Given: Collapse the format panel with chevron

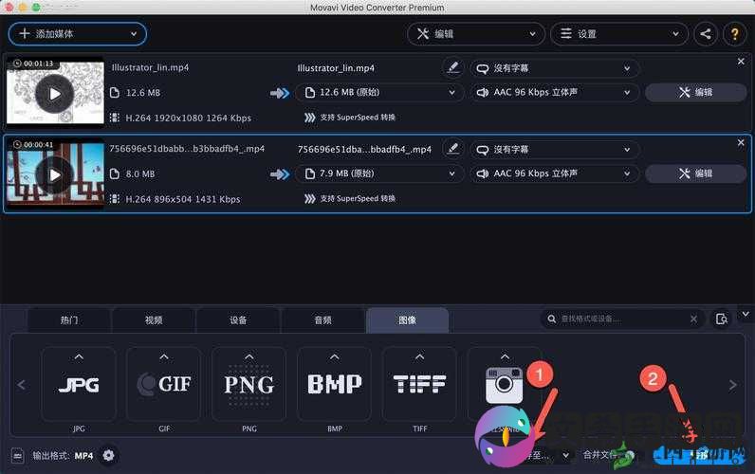Looking at the screenshot, I should tap(746, 314).
